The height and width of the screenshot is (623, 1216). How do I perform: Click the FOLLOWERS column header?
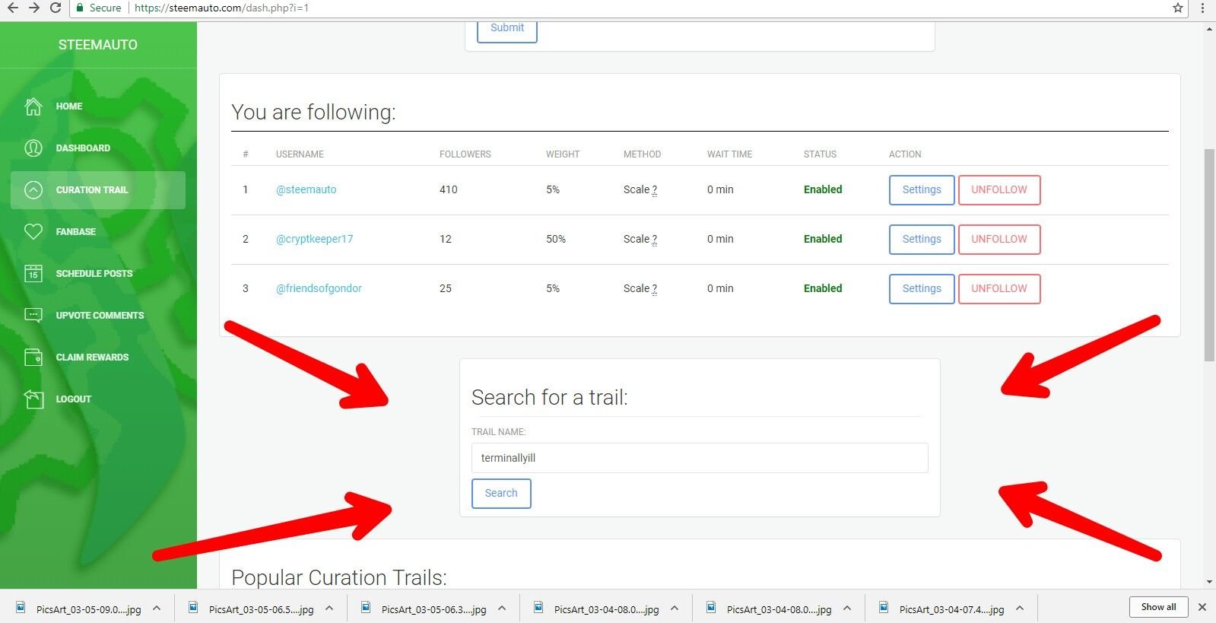click(x=465, y=154)
